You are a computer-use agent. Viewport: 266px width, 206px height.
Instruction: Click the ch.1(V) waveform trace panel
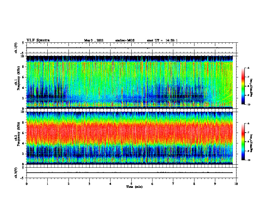point(131,48)
